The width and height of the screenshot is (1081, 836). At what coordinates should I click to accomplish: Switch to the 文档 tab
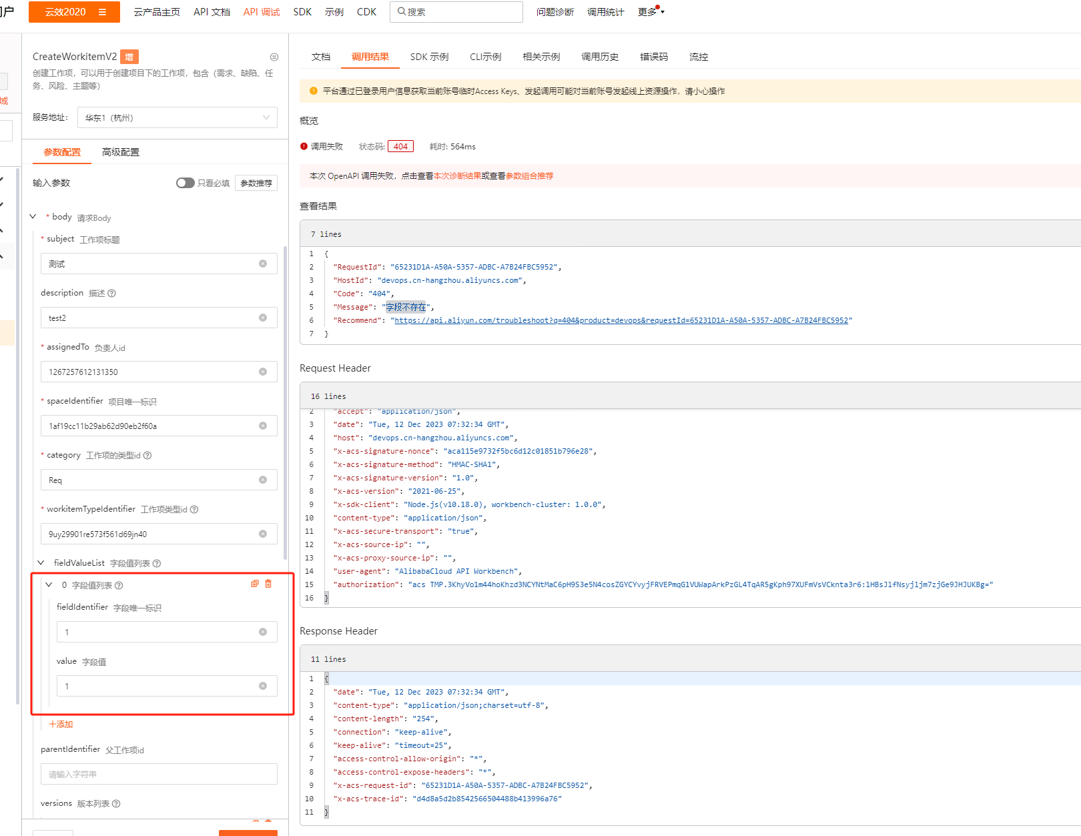coord(321,57)
